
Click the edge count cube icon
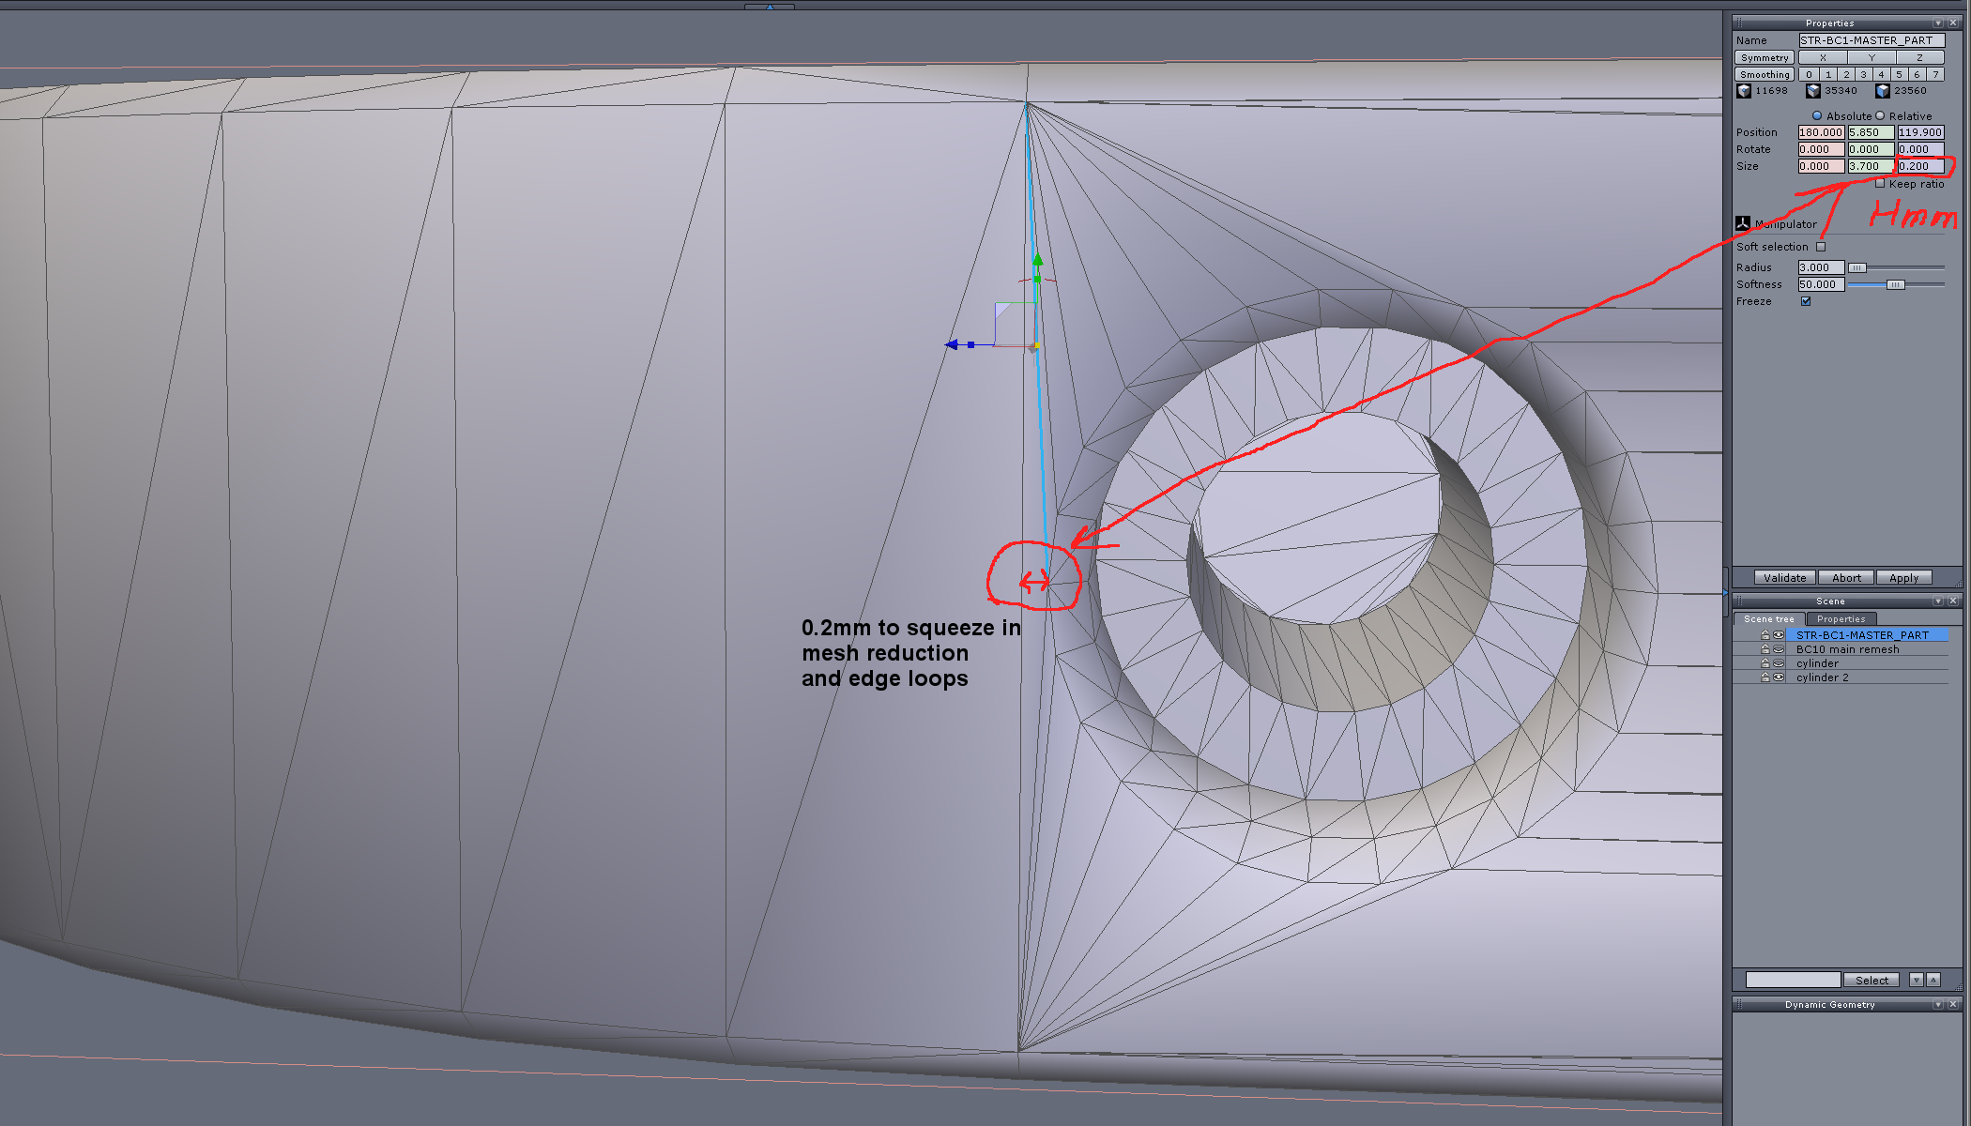[x=1813, y=91]
